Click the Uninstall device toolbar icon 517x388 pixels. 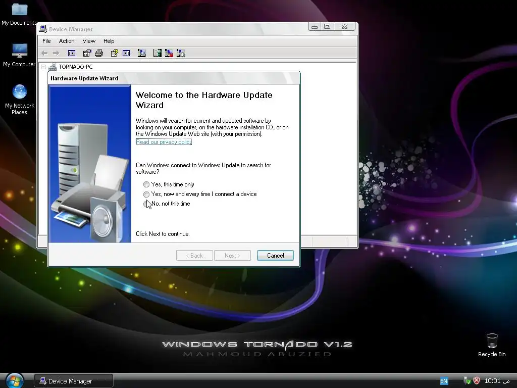pos(169,53)
